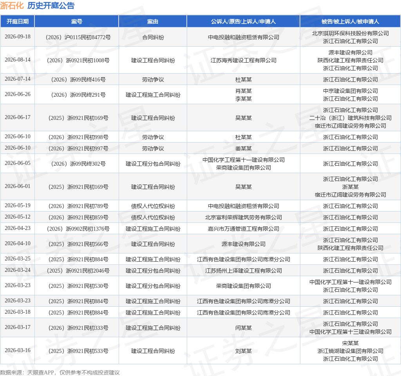Screen dimensions: 401x376
Task: Click plaintiff 北京富利荣辉建筑劳务有限公司
Action: click(x=244, y=217)
